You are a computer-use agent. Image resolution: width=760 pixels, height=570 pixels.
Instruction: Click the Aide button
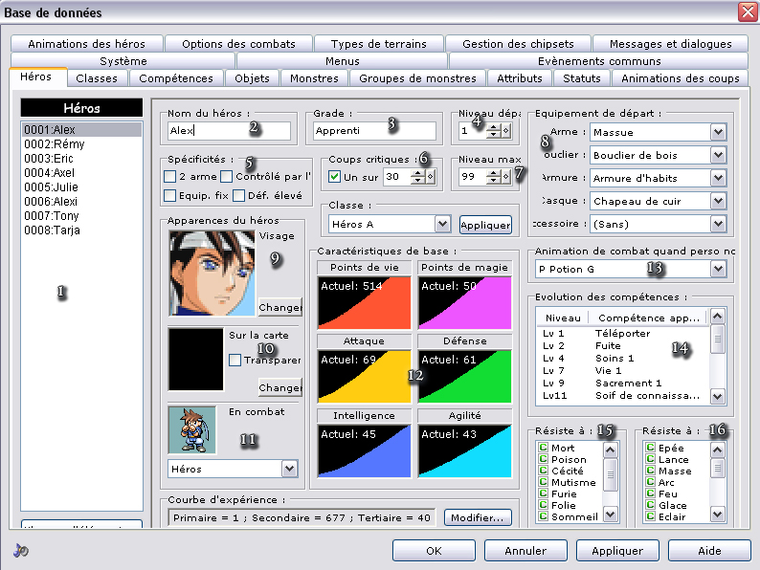pos(709,551)
